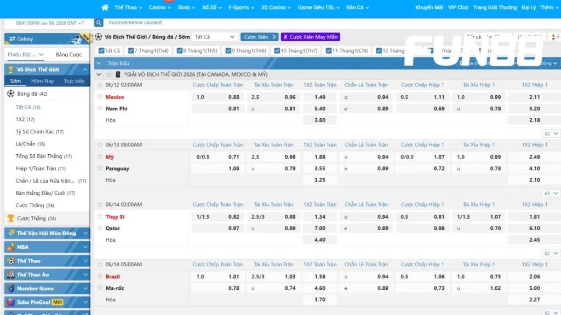Open the Casino menu

pyautogui.click(x=160, y=8)
